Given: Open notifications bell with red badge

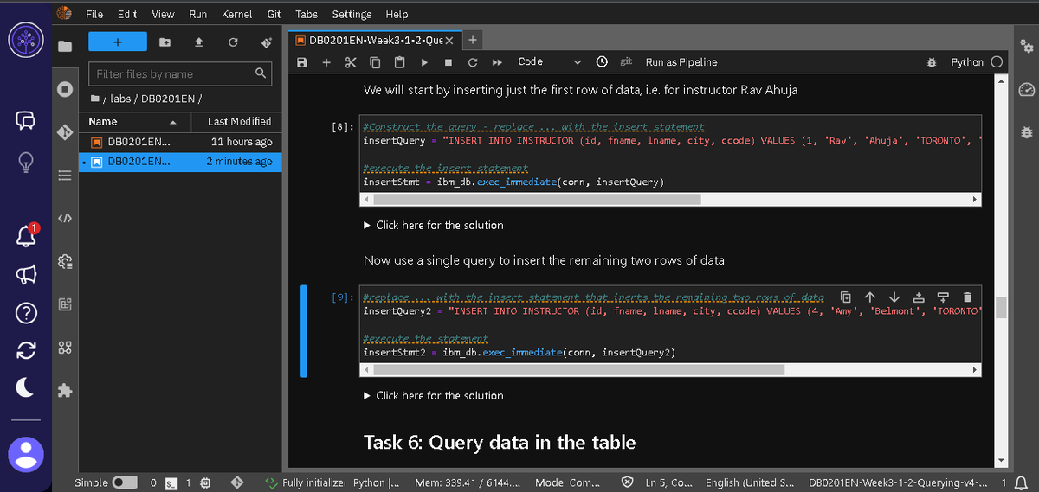Looking at the screenshot, I should (x=26, y=235).
